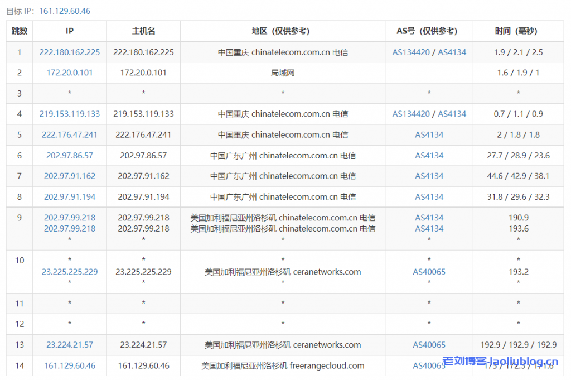Click AS40065 link in hop 13 row
The width and height of the screenshot is (571, 380).
[x=429, y=345]
